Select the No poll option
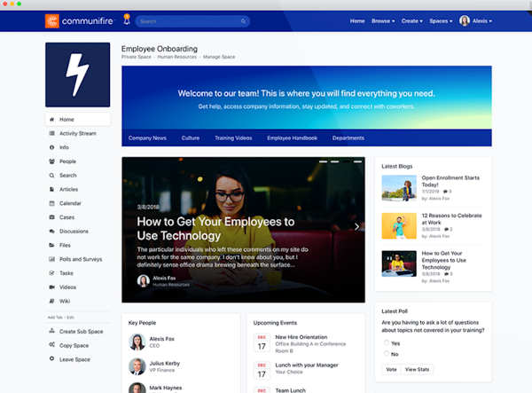Image resolution: width=532 pixels, height=393 pixels. click(x=387, y=353)
